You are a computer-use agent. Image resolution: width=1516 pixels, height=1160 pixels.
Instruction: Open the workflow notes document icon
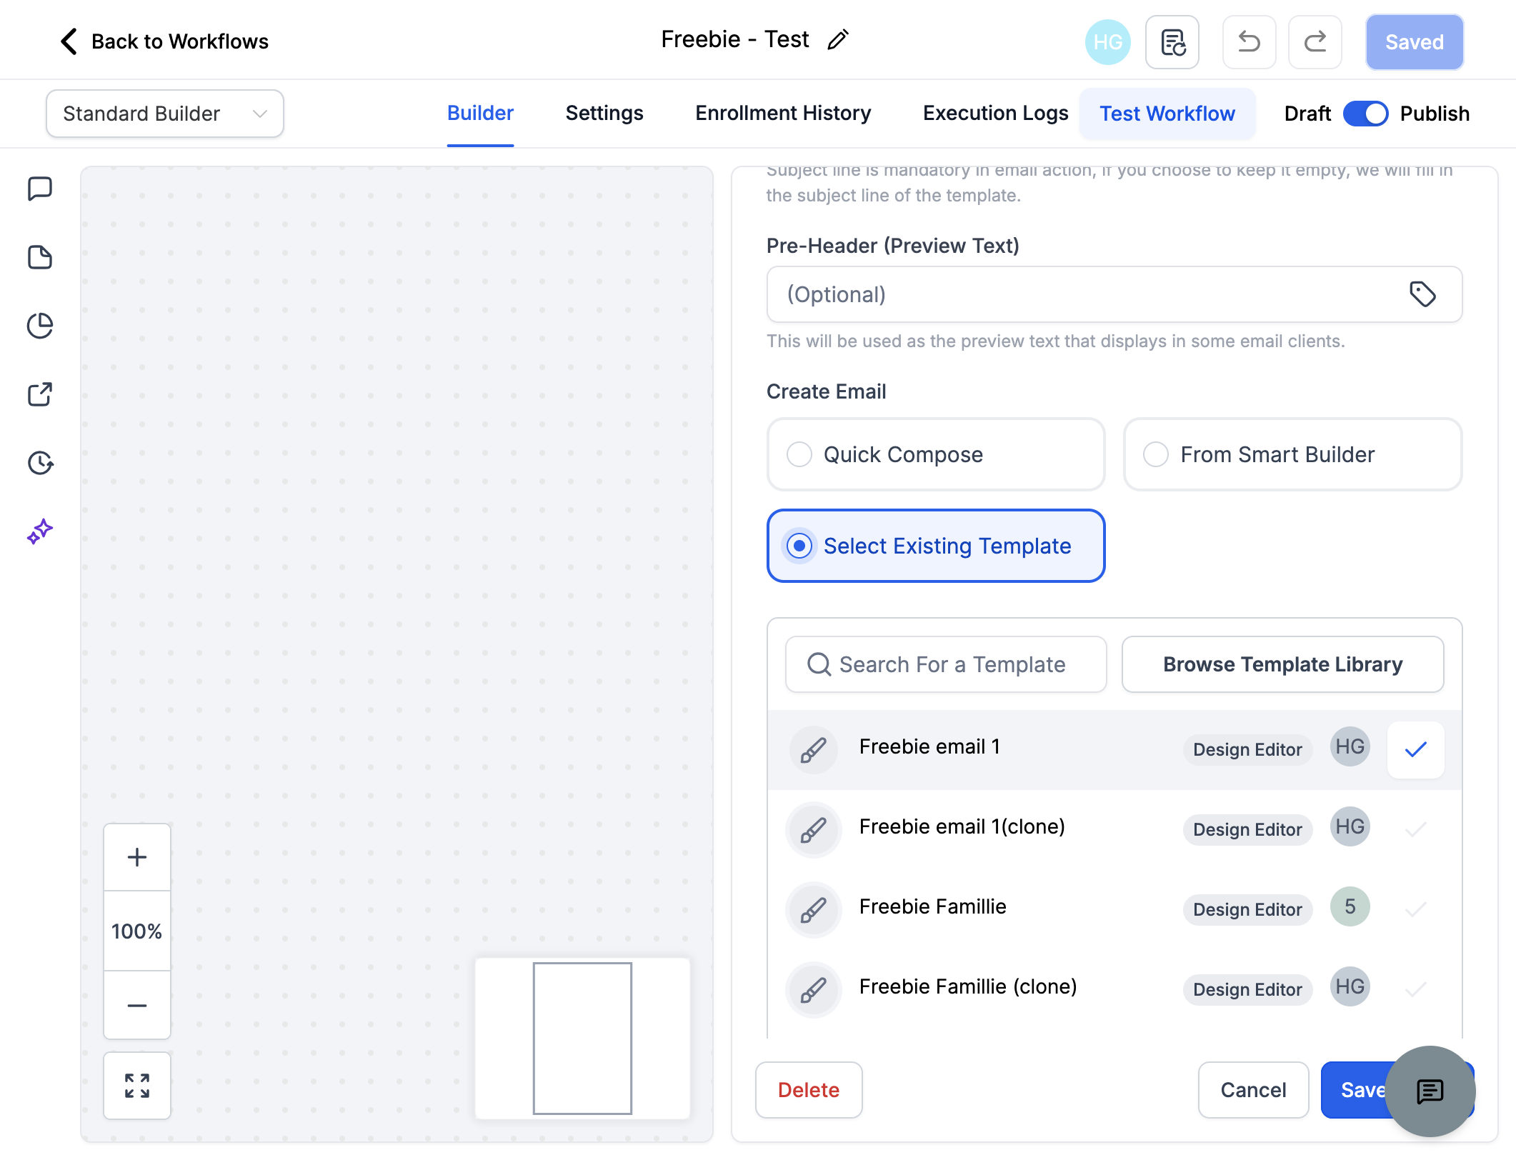pos(1172,42)
